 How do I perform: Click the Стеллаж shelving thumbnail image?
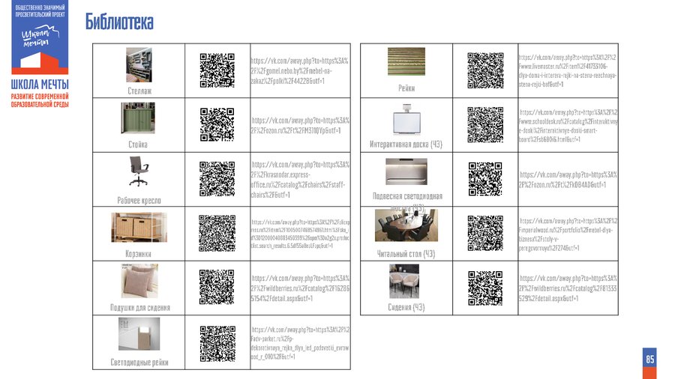point(139,65)
